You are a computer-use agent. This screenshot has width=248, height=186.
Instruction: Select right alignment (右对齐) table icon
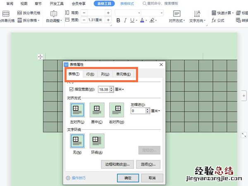click(x=116, y=110)
